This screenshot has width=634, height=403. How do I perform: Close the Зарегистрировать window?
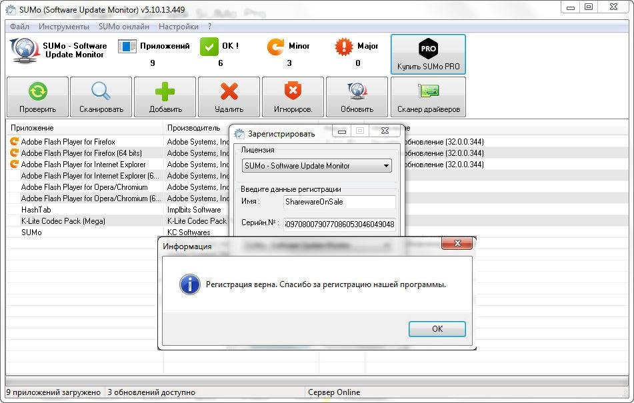click(x=385, y=131)
